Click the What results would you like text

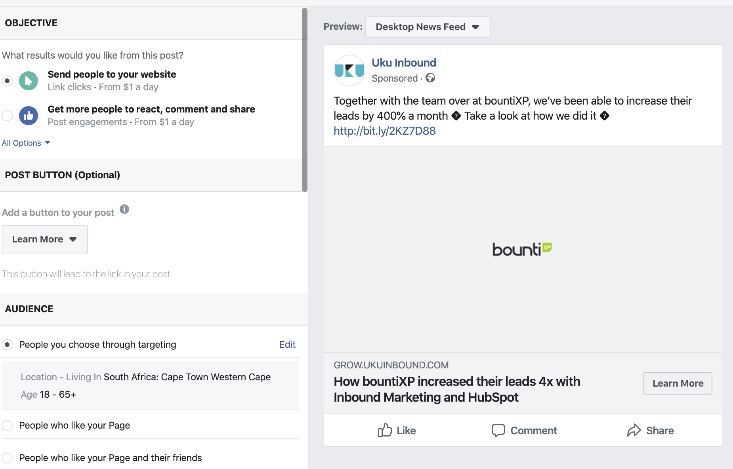pos(92,55)
